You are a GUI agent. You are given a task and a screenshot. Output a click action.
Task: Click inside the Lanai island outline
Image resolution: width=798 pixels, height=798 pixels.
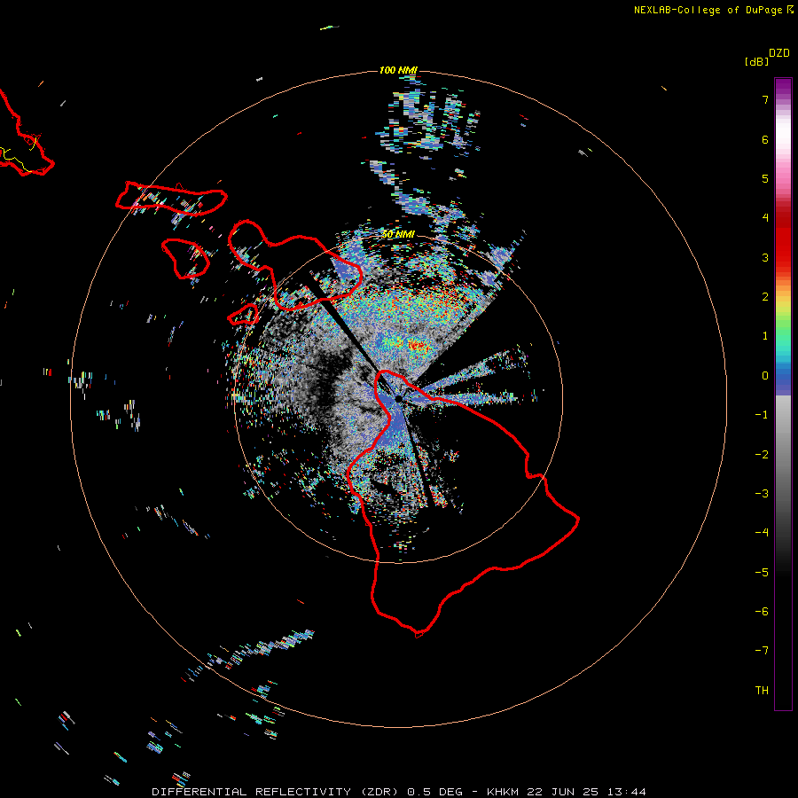(x=184, y=258)
